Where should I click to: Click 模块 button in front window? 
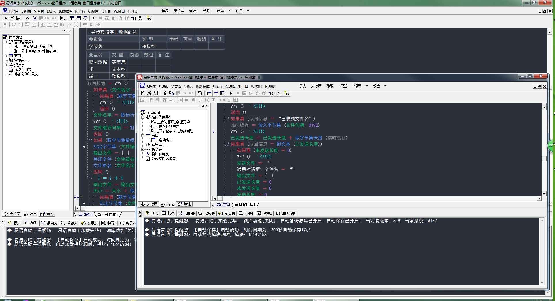pyautogui.click(x=302, y=86)
